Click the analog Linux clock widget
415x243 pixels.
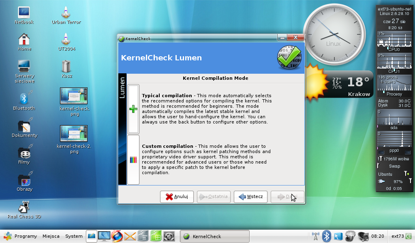pyautogui.click(x=334, y=34)
